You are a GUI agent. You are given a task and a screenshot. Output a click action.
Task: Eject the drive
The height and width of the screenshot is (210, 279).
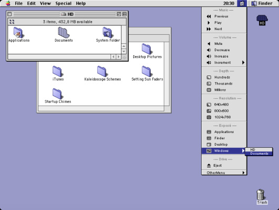point(224,165)
